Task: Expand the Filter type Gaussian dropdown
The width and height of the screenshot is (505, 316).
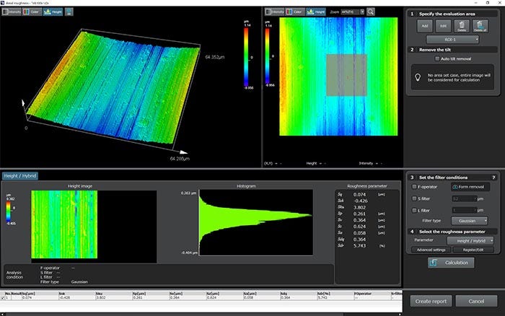Action: [470, 220]
